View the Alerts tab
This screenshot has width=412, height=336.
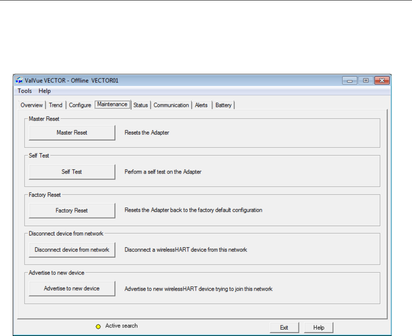[201, 105]
